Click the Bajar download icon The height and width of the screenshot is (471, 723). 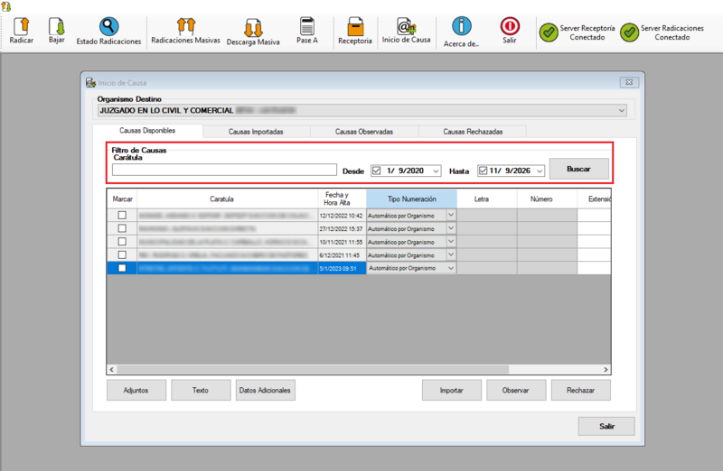point(57,26)
